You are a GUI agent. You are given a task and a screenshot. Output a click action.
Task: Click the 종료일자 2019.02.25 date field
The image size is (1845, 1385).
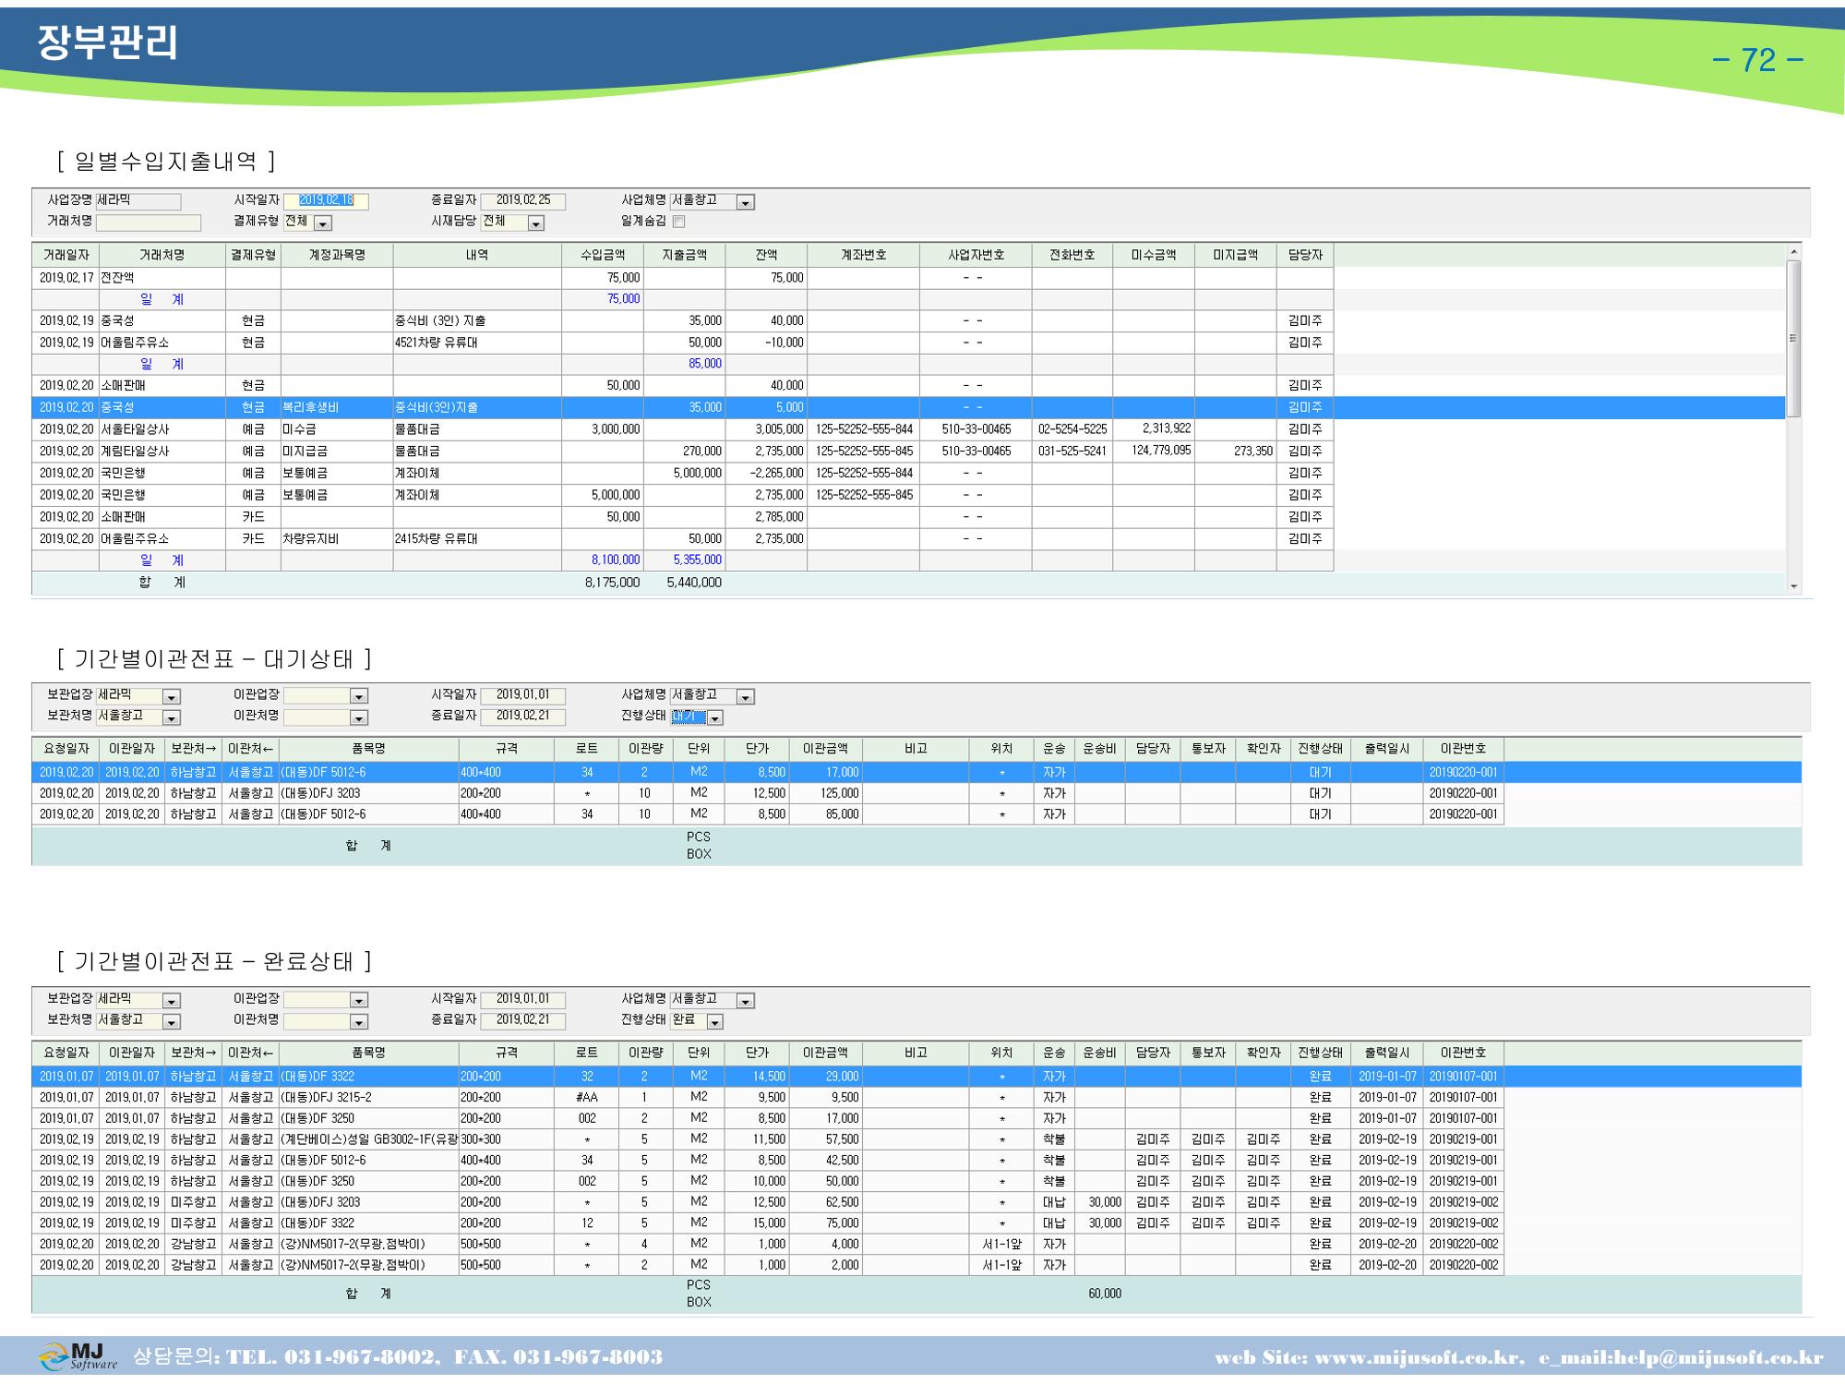(x=522, y=201)
